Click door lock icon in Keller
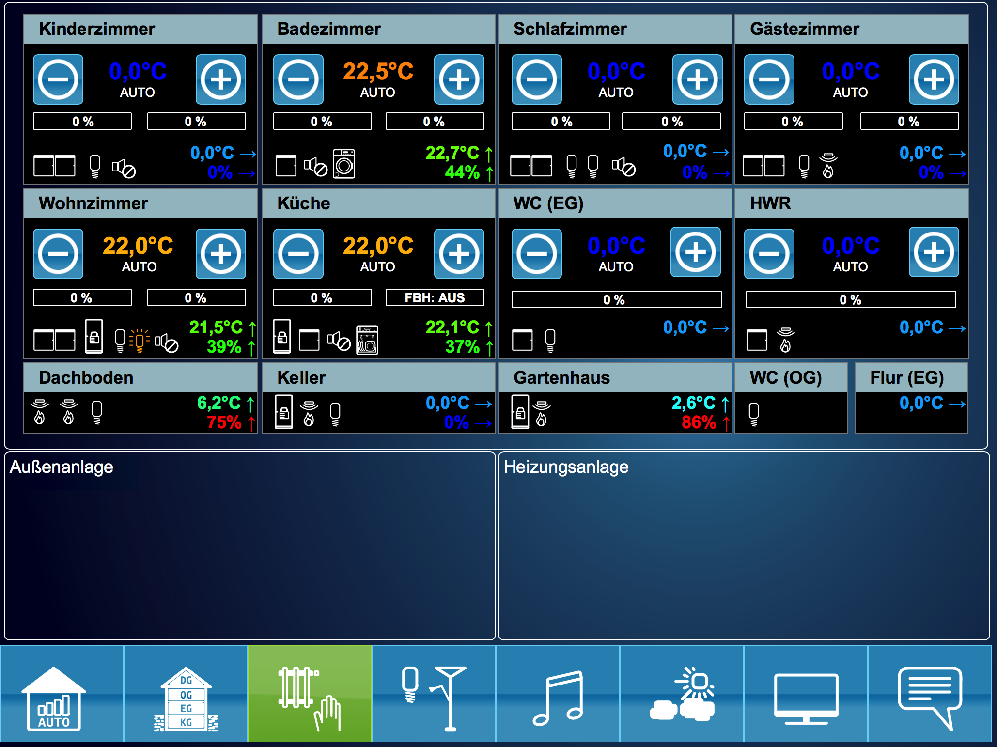 pyautogui.click(x=284, y=412)
